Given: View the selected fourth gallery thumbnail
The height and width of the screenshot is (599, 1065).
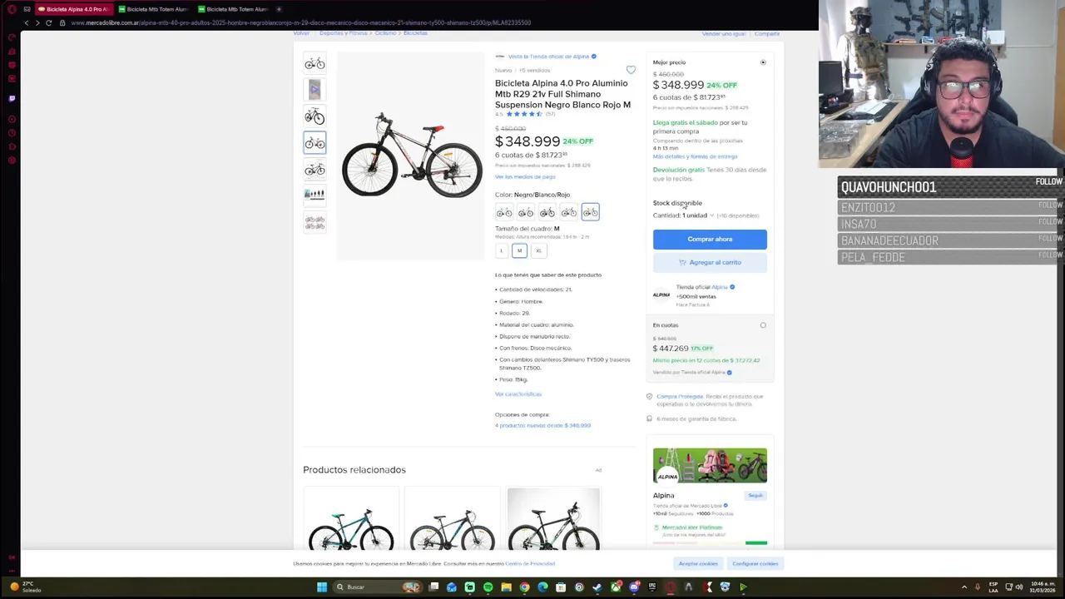Looking at the screenshot, I should coord(315,143).
